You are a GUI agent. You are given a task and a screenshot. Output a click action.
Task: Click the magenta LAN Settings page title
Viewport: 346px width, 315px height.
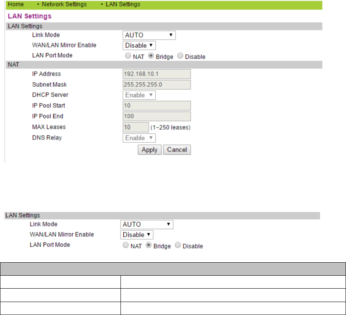30,16
